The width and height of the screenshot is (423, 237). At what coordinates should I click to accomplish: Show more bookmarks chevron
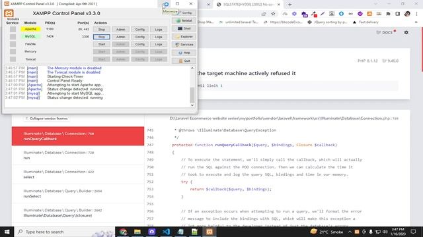pos(416,22)
